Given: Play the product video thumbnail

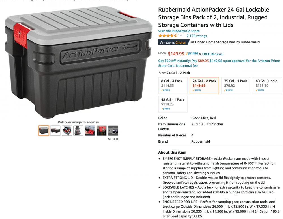Looking at the screenshot, I should [x=113, y=130].
